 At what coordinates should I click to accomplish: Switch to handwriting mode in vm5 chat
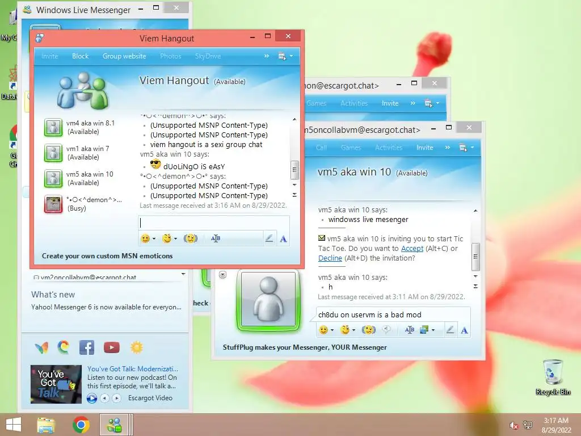[450, 330]
